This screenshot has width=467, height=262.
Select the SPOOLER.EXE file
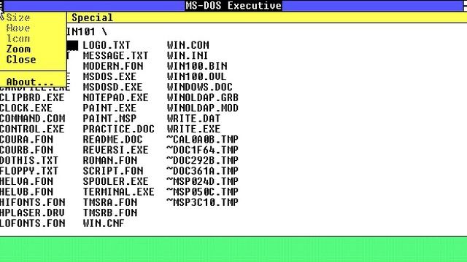click(115, 181)
